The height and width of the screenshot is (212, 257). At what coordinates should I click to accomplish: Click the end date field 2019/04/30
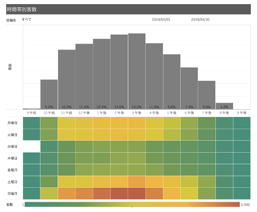coord(200,19)
